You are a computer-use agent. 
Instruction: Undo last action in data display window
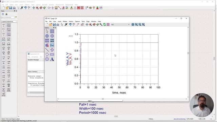[70, 25]
